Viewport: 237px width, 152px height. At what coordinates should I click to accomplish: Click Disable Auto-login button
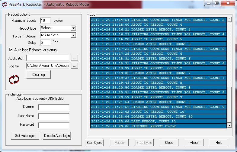(57, 135)
